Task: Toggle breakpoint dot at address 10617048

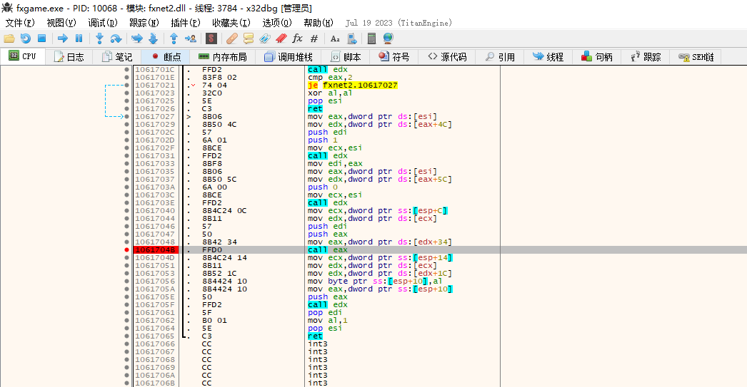Action: pos(126,242)
